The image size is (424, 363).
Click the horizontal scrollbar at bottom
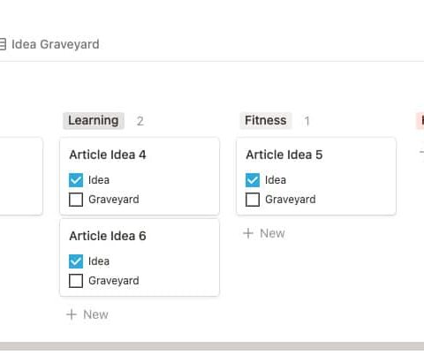212,346
